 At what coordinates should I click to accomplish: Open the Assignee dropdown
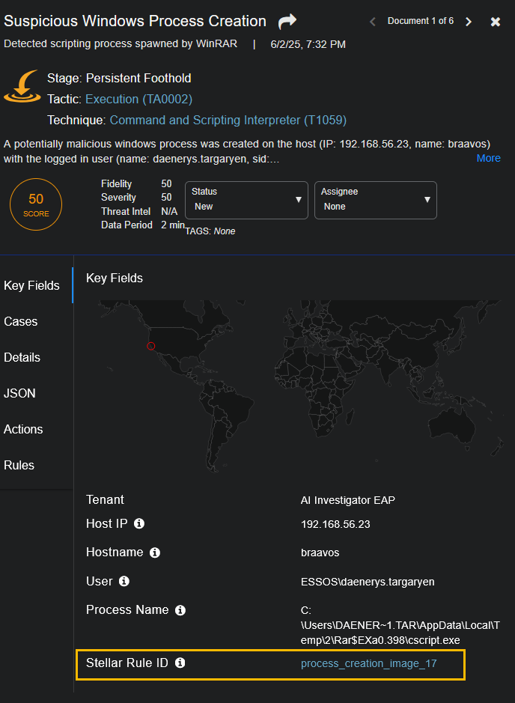pyautogui.click(x=375, y=200)
